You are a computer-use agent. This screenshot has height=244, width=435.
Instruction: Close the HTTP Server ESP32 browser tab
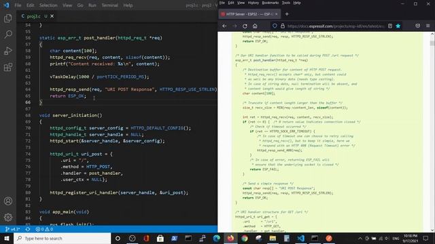(277, 14)
